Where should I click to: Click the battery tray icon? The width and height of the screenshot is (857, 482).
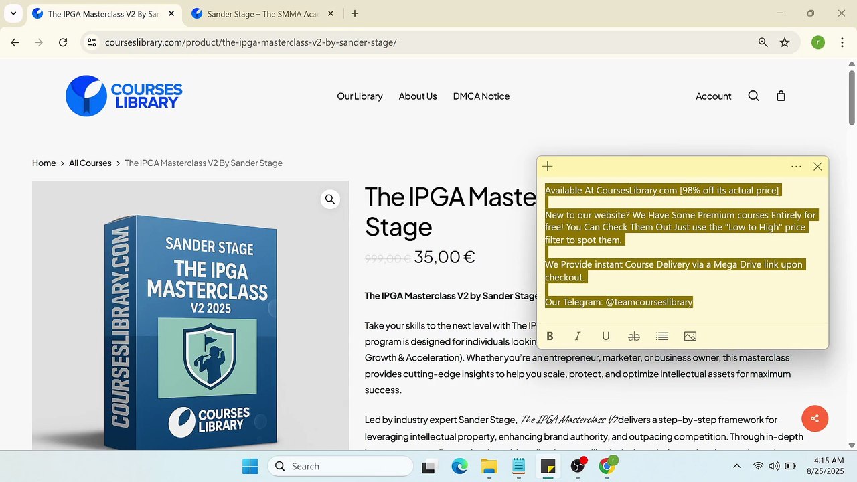tap(790, 466)
